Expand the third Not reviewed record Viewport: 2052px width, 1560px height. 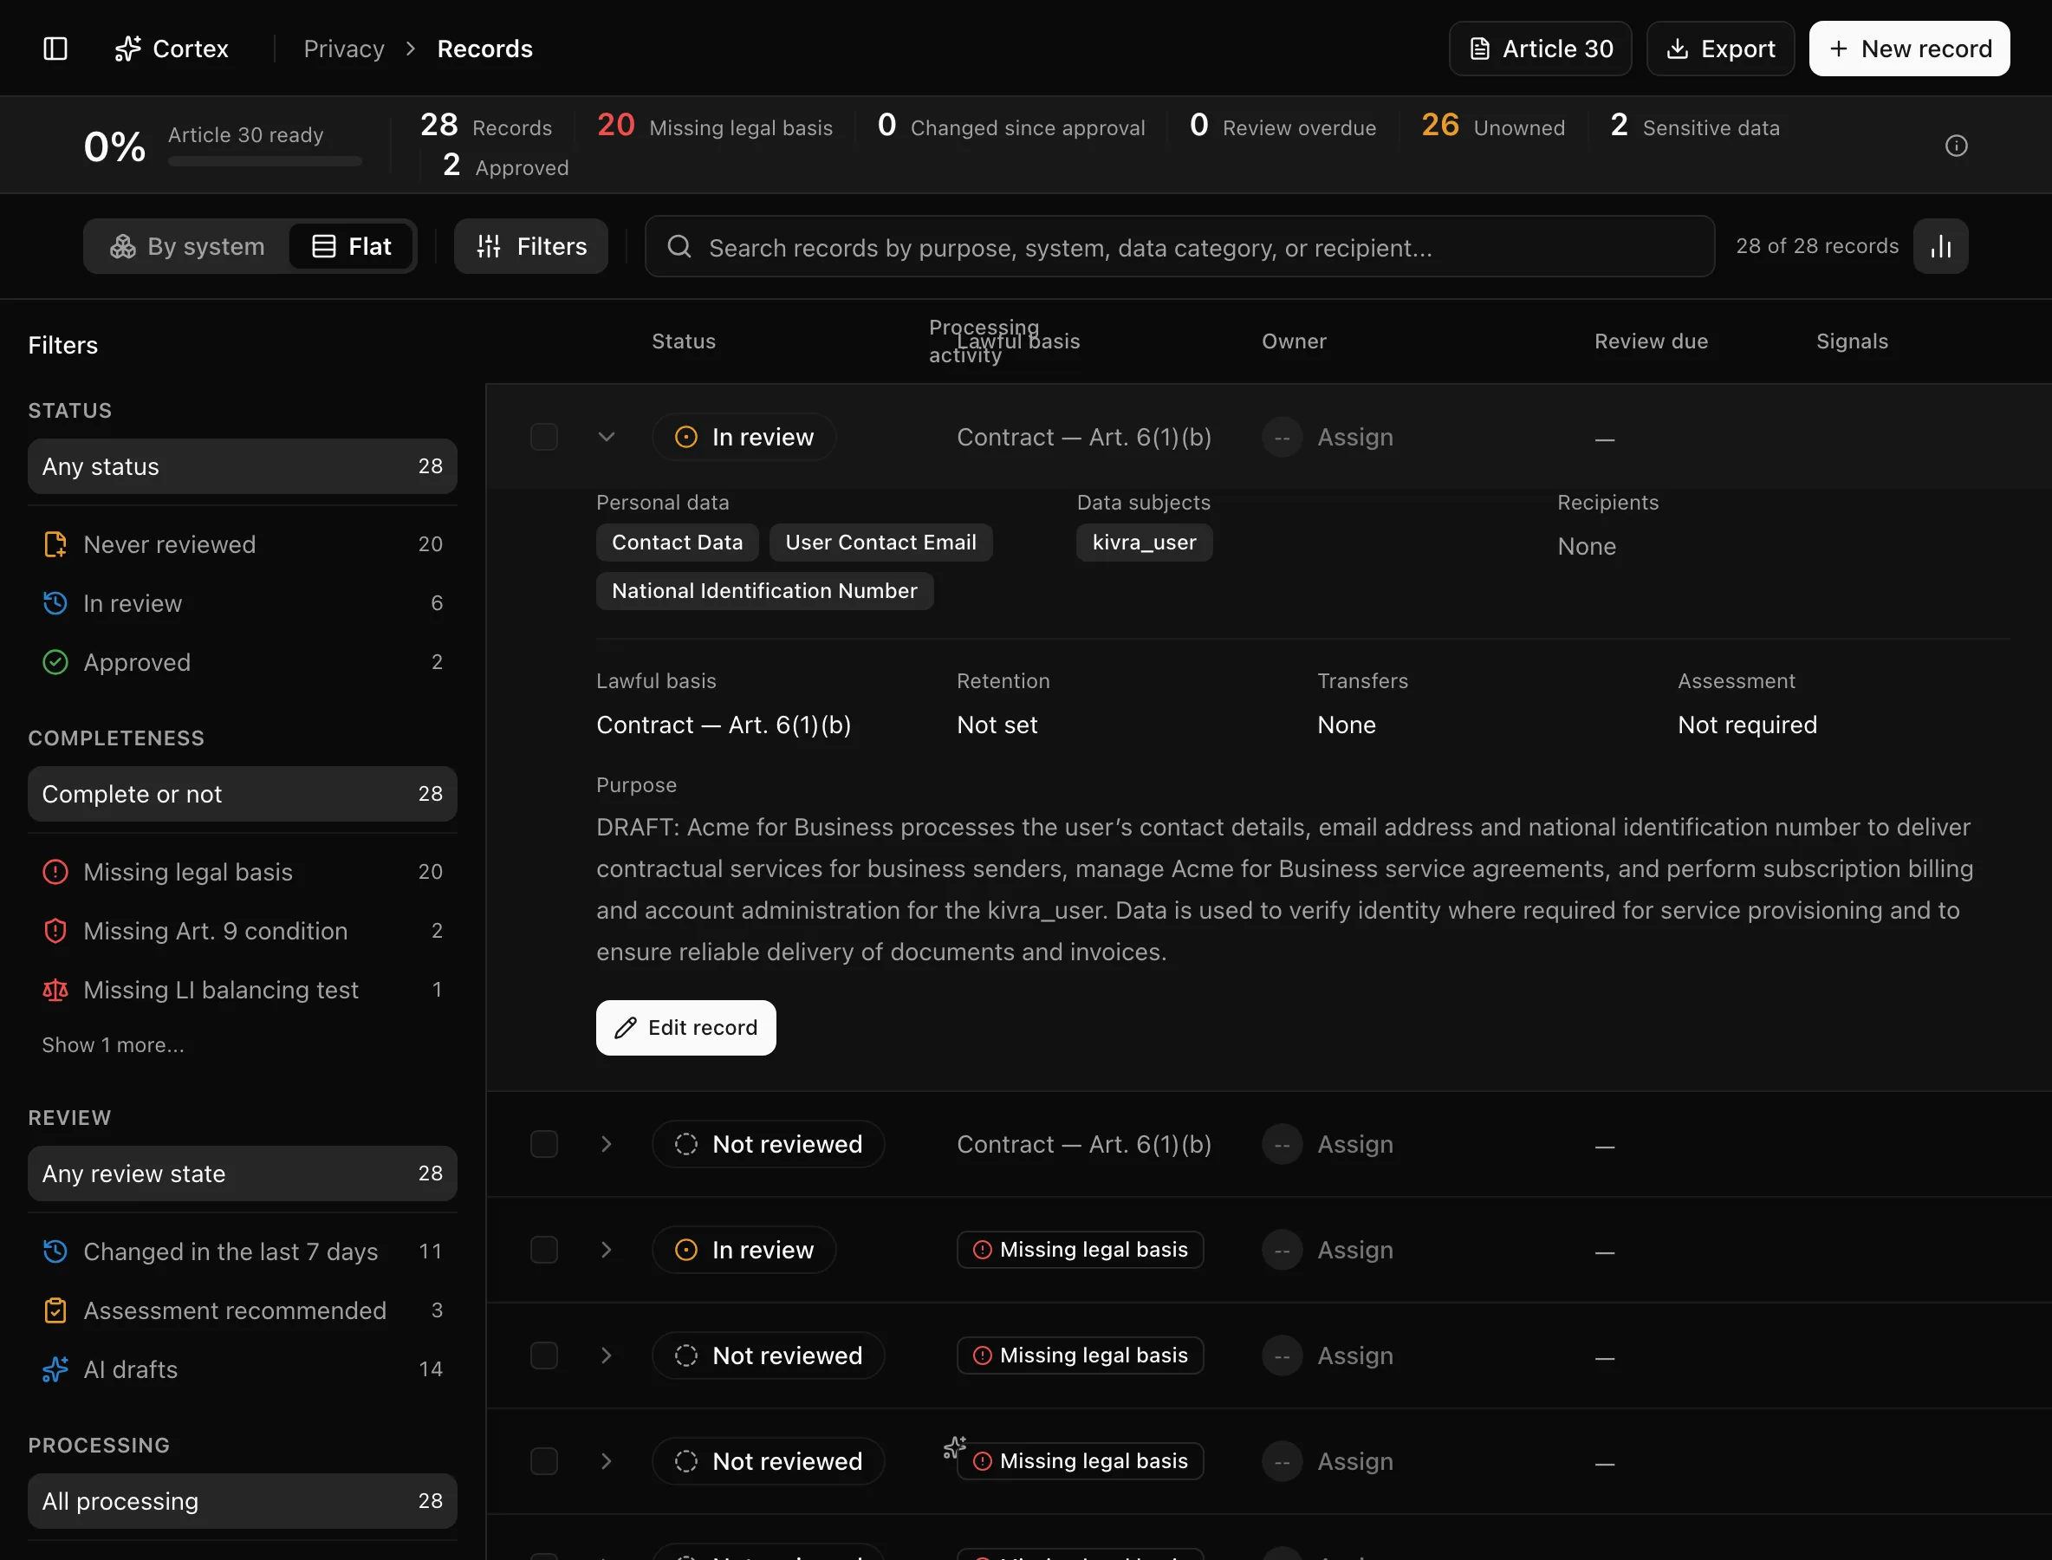coord(607,1461)
